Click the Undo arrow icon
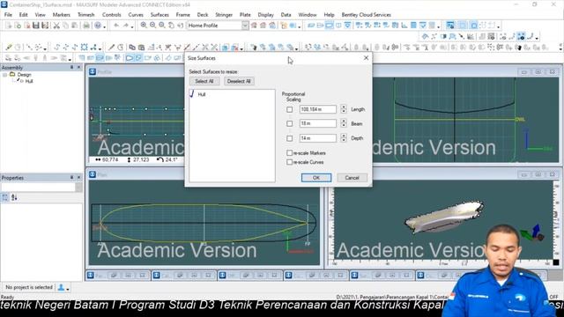 116,26
